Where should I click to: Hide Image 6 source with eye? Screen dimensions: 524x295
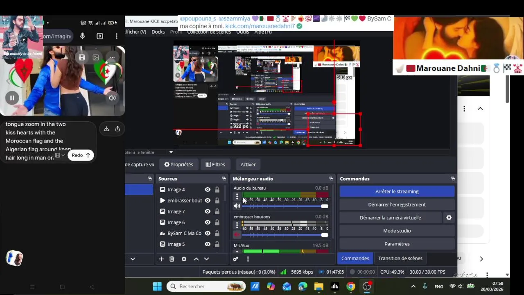point(208,222)
